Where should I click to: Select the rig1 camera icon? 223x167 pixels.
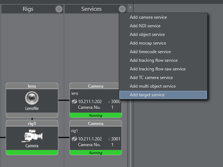point(32,136)
